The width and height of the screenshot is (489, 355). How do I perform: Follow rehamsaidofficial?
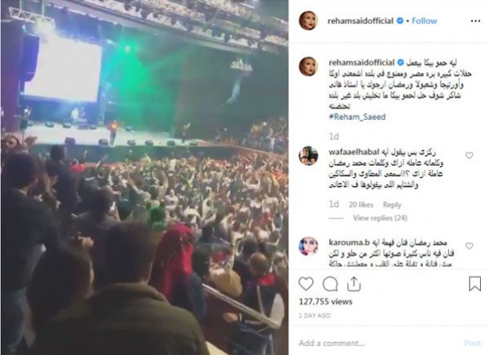click(424, 21)
